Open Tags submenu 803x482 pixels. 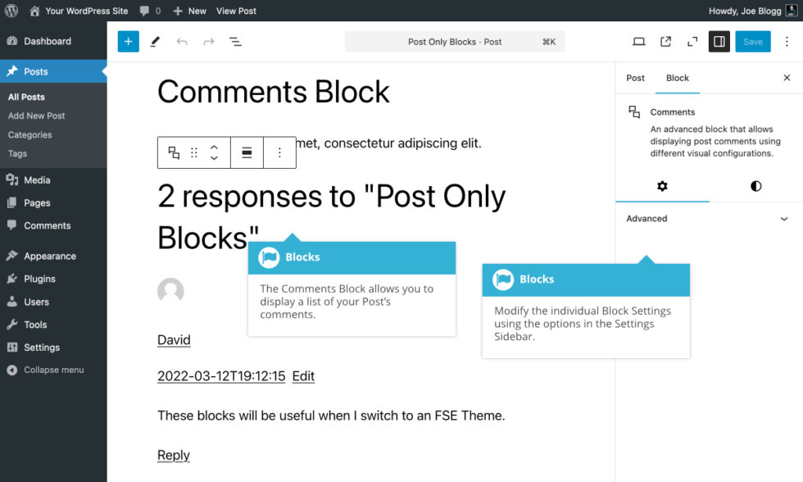[x=17, y=153]
